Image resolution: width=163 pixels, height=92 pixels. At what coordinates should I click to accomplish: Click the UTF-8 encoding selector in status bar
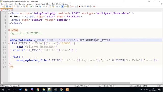(145, 86)
